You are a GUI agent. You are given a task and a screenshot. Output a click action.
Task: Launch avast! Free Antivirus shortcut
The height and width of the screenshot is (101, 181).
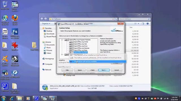point(5,61)
